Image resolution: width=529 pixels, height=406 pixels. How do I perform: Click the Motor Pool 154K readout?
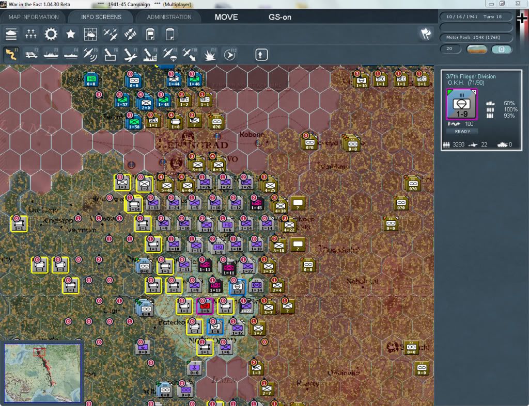(x=476, y=37)
